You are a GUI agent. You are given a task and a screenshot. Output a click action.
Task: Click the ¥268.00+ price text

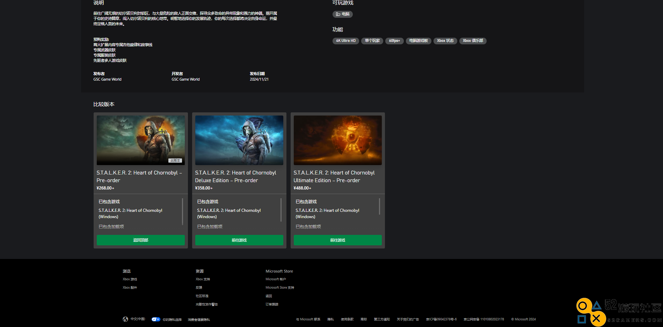click(105, 188)
